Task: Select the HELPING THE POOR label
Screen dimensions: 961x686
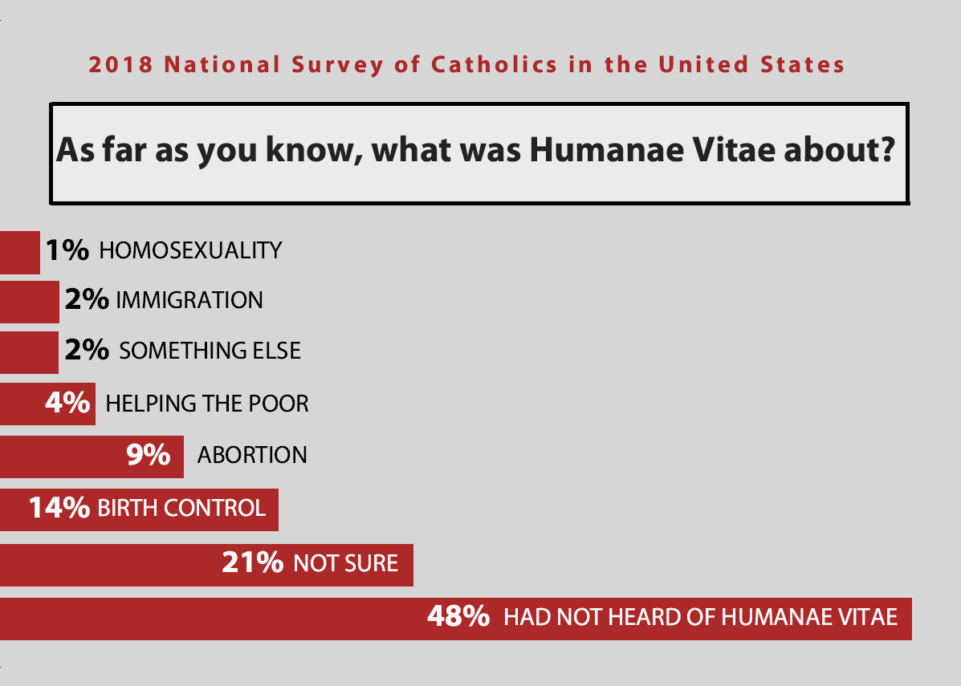Action: 207,403
